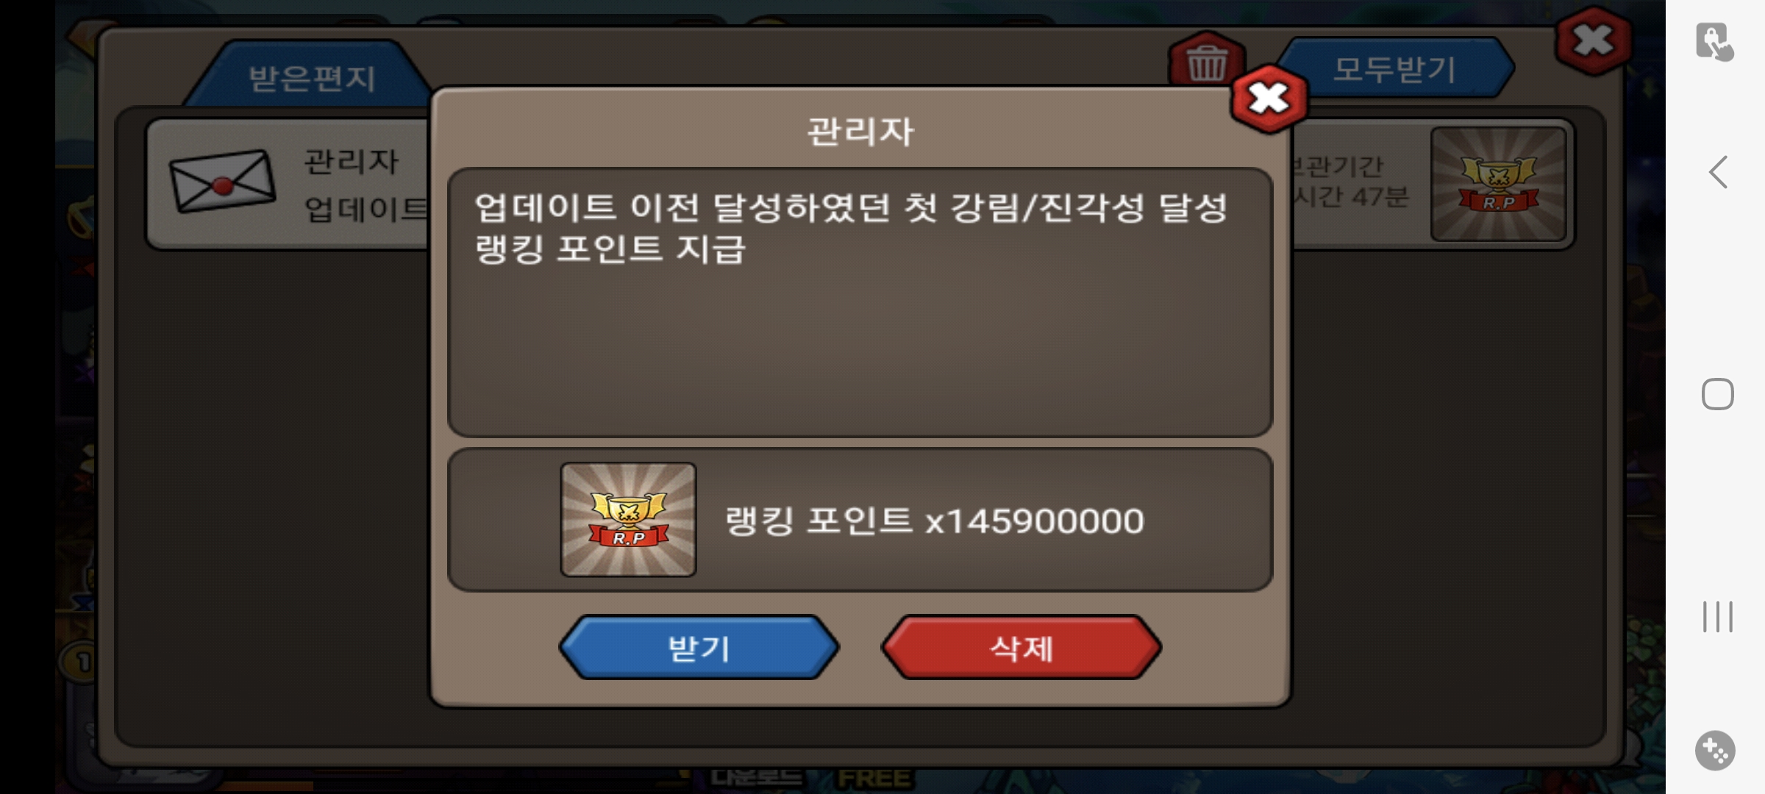Tap the Android back arrow
Viewport: 1765px width, 794px height.
(1718, 173)
